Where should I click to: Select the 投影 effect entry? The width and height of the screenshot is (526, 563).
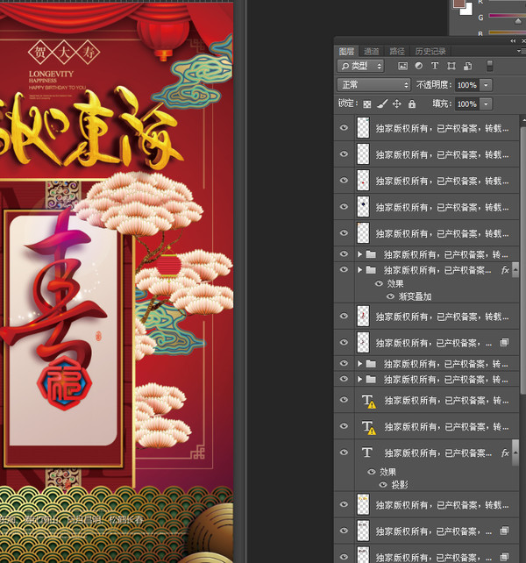click(x=399, y=485)
